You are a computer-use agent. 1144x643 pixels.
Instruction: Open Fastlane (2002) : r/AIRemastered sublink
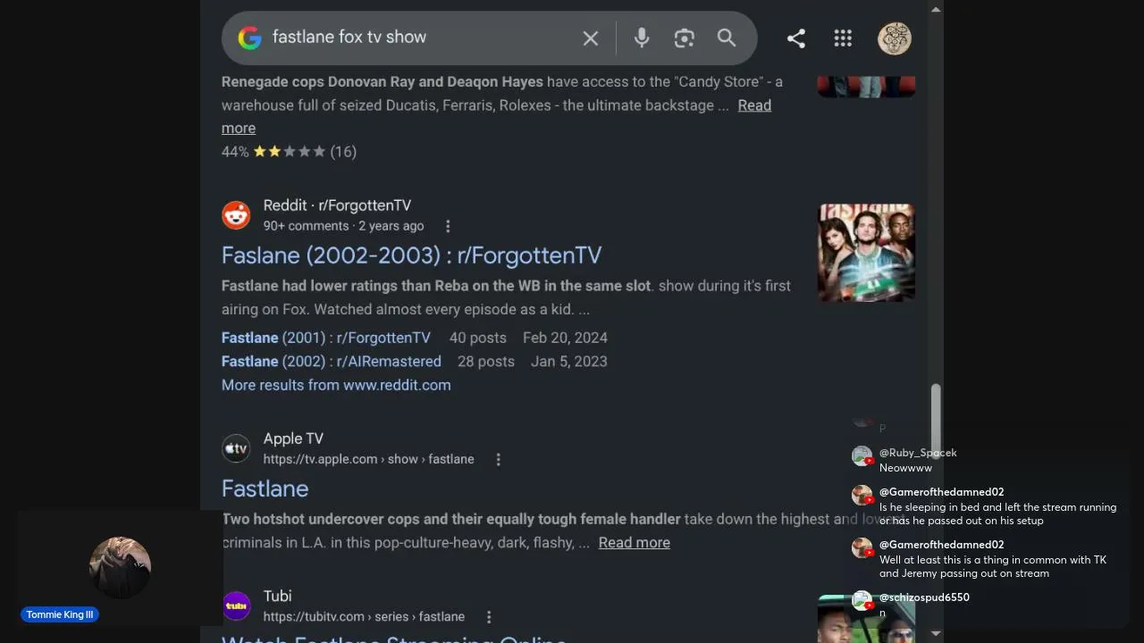point(332,362)
